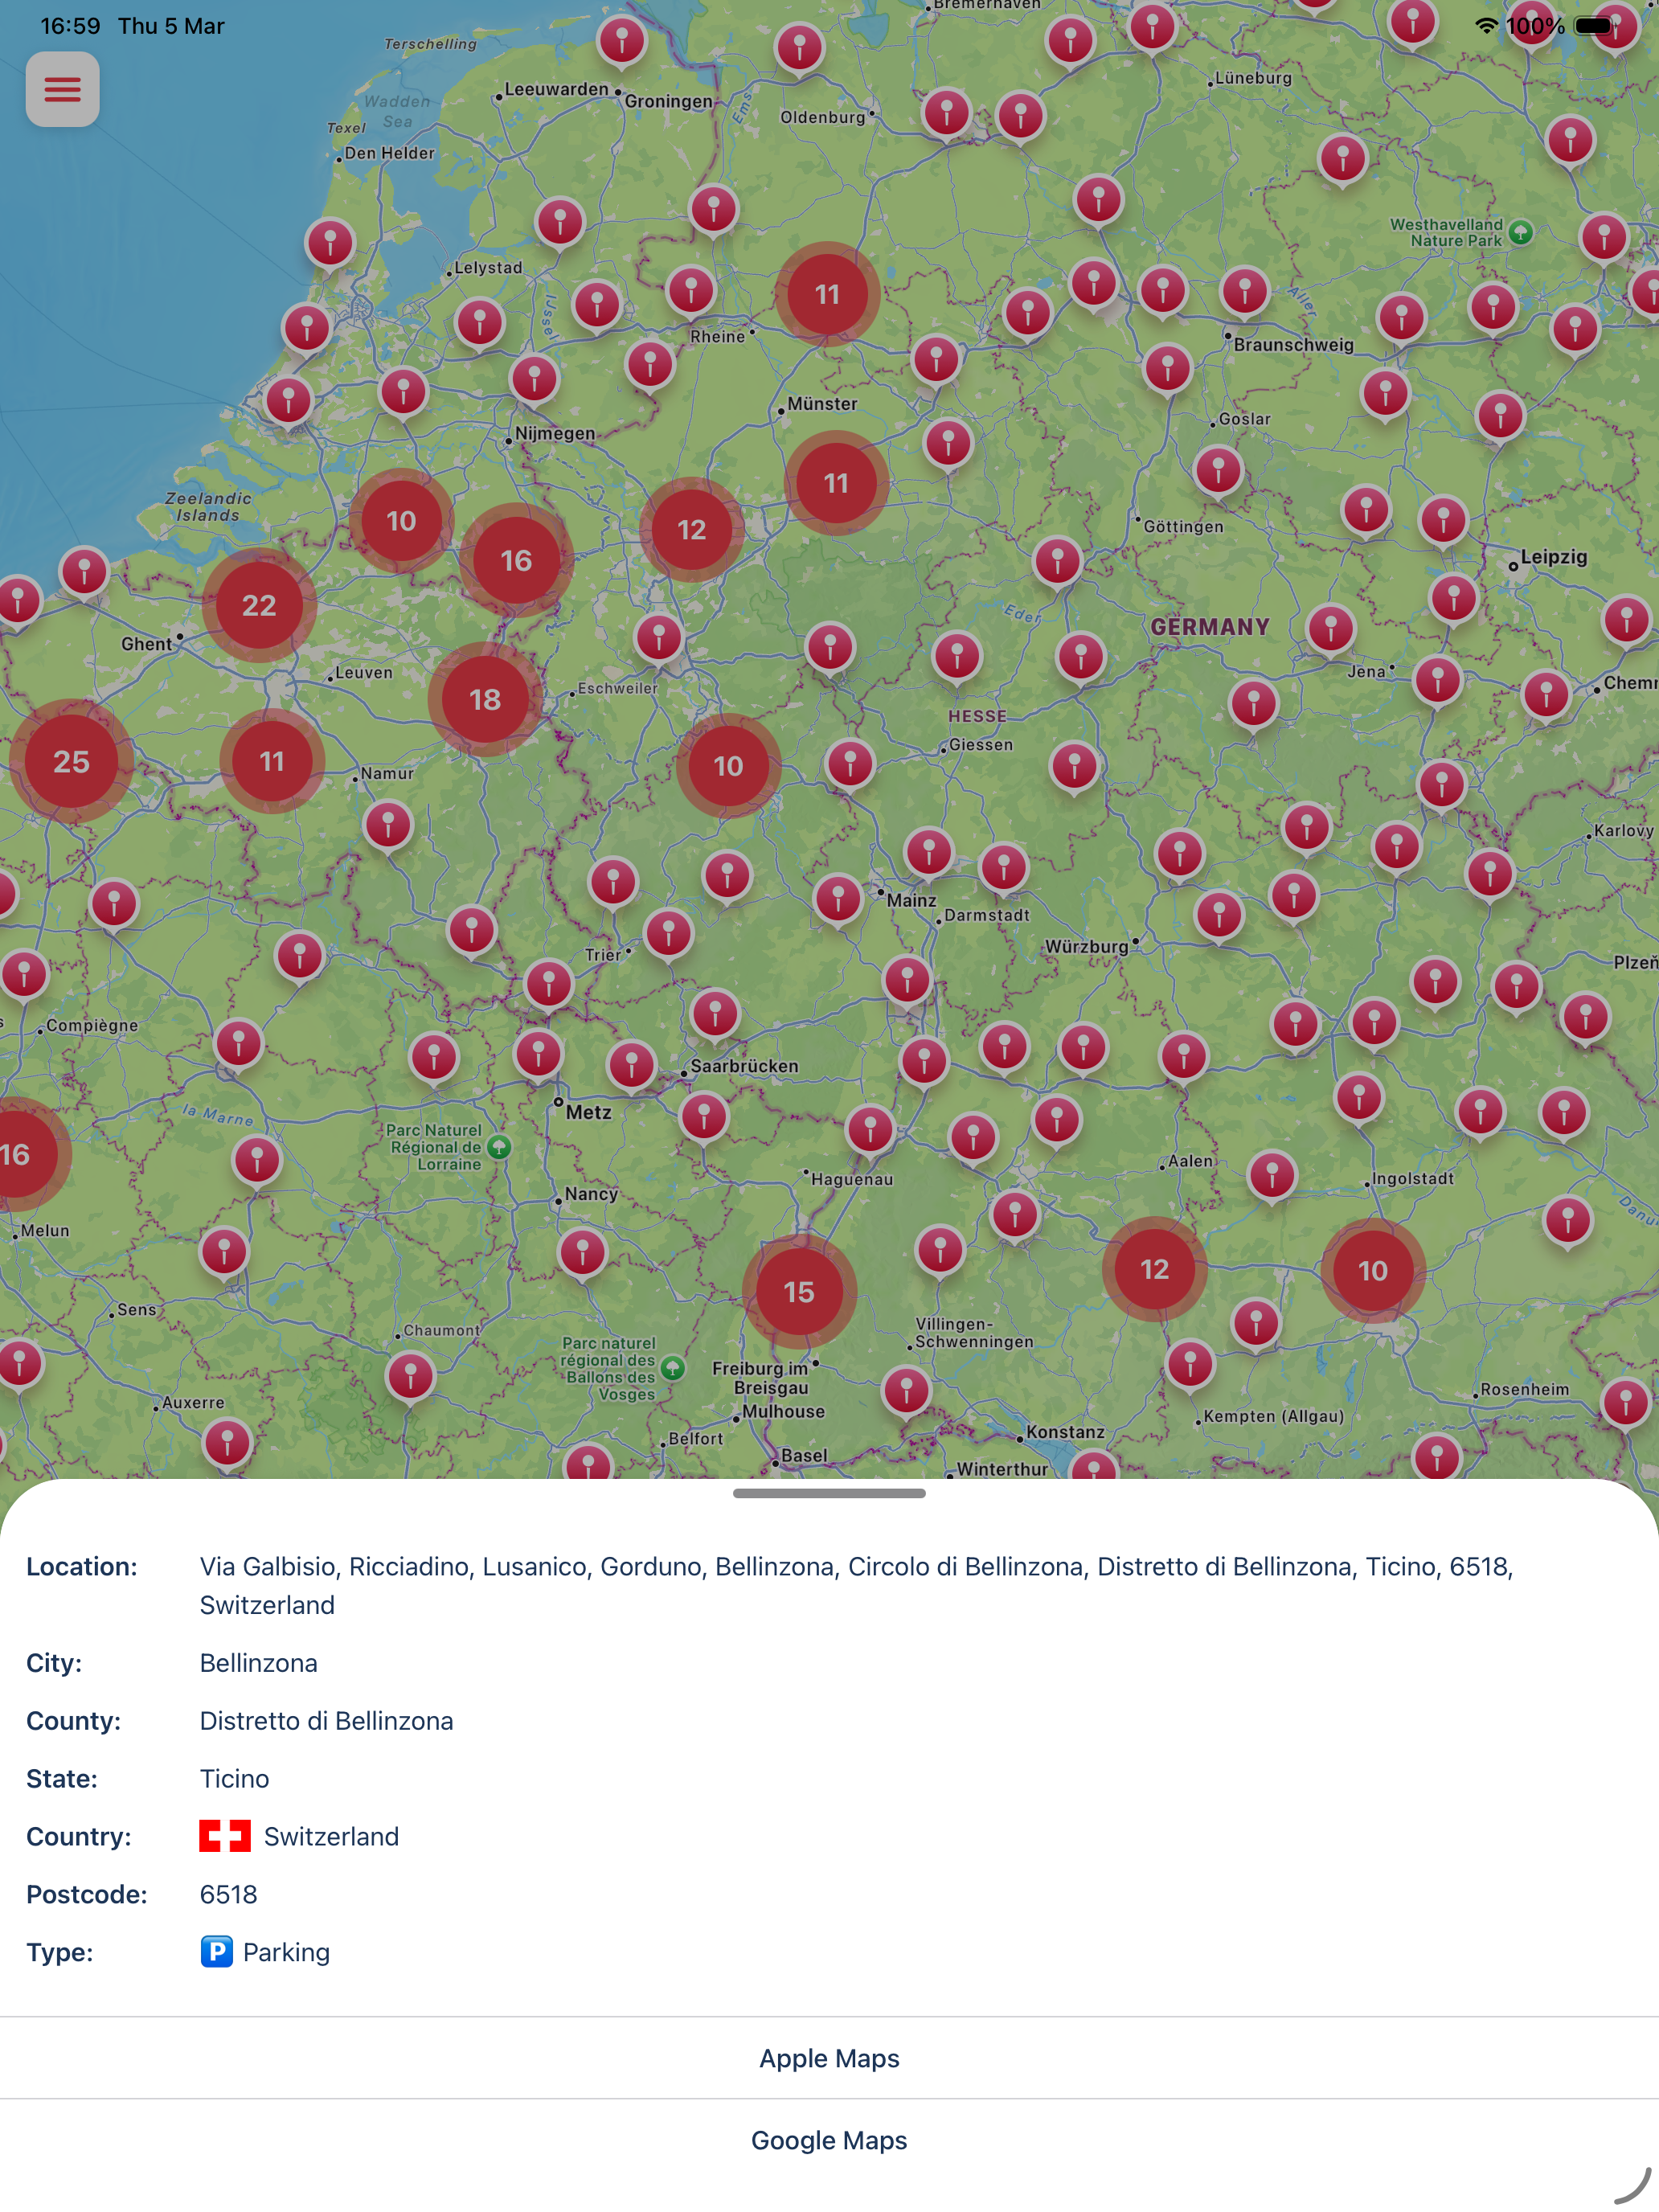Tap the 10 cluster southwest of Nijmegen
Screen dimensions: 1659x2212
pyautogui.click(x=401, y=521)
